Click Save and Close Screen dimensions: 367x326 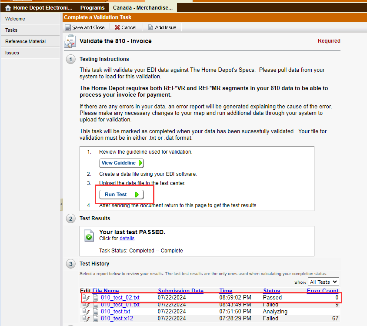[x=85, y=27]
